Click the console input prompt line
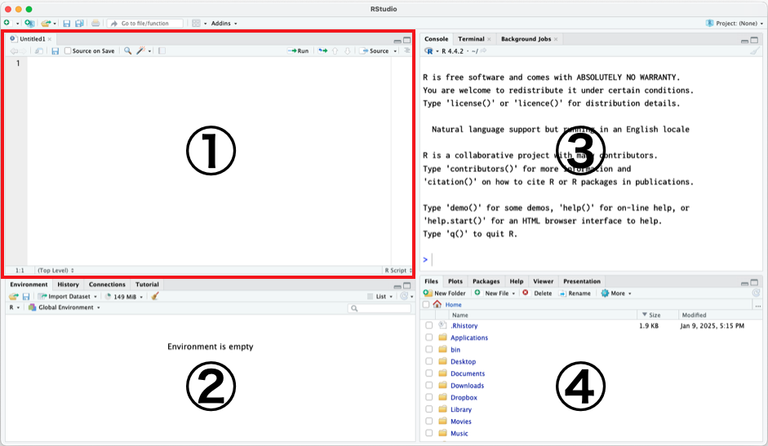768x446 pixels. tap(593, 259)
